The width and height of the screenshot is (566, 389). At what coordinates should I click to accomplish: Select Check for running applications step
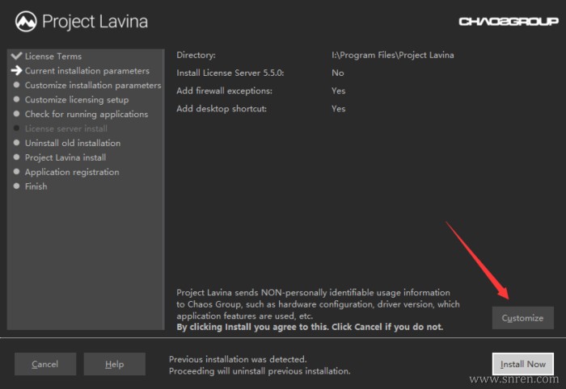pos(87,114)
